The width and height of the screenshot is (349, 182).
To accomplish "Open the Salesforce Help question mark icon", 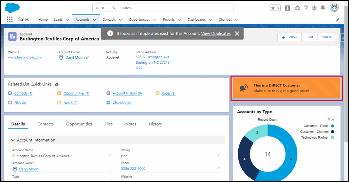I will coord(306,8).
